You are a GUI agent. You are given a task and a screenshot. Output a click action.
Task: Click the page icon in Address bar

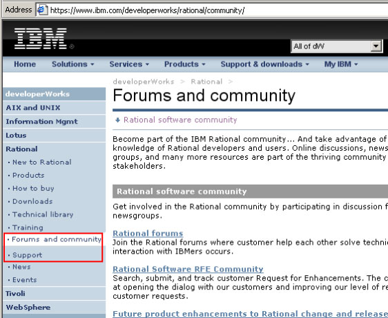[x=42, y=10]
